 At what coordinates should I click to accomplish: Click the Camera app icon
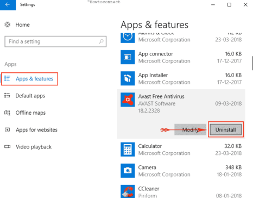pyautogui.click(x=128, y=171)
